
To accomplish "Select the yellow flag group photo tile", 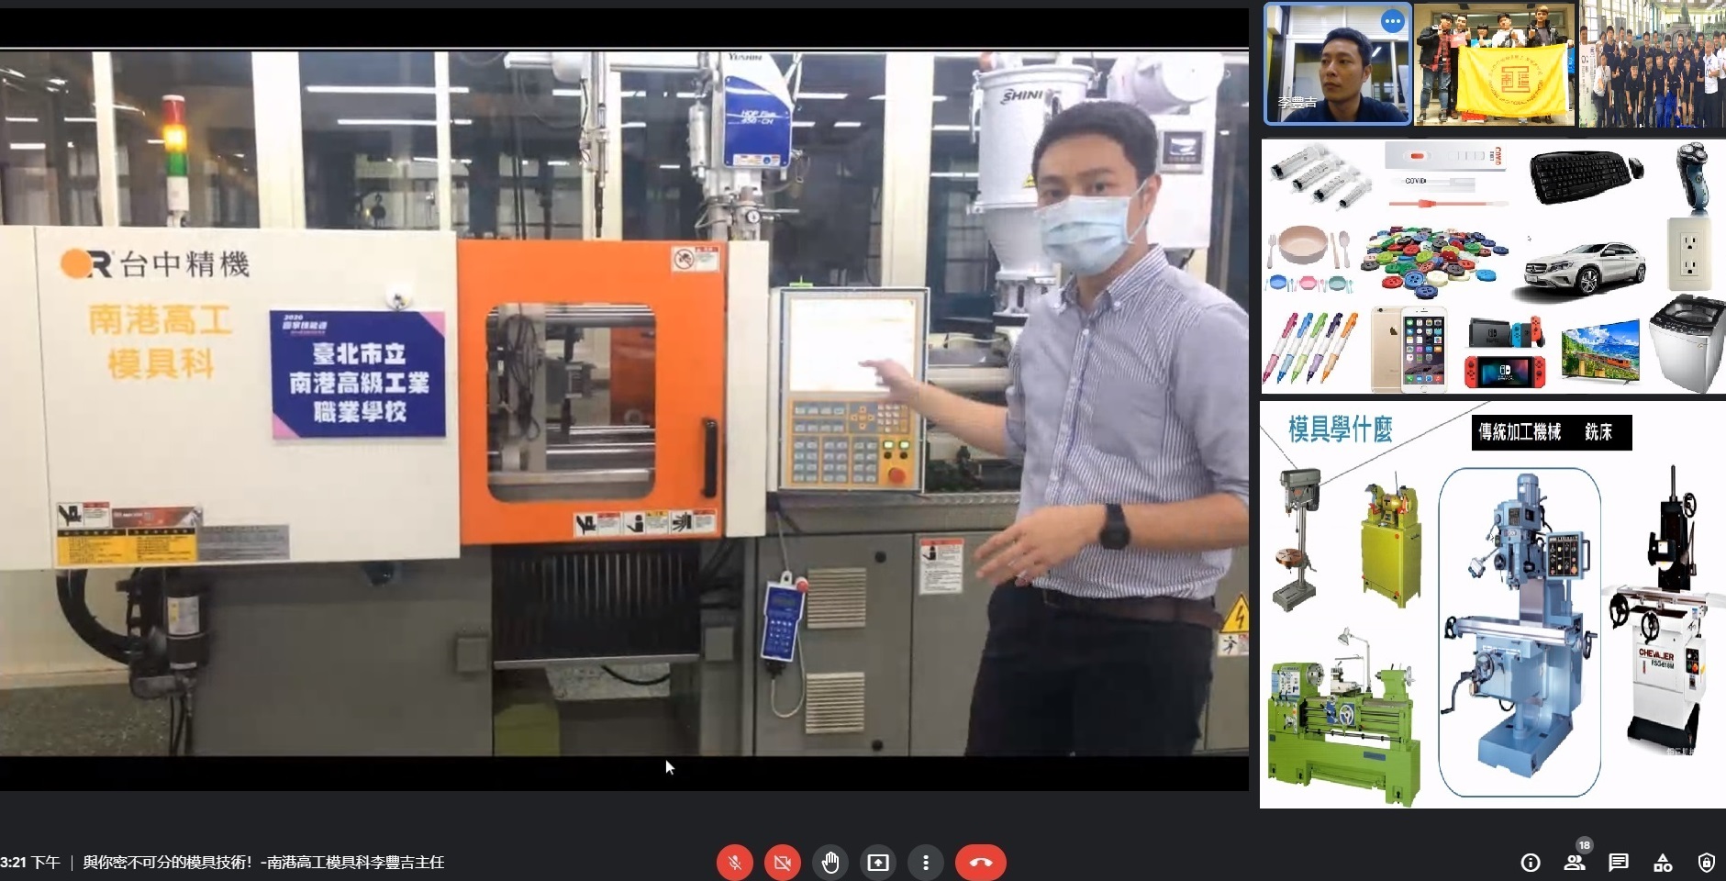I will [1494, 64].
